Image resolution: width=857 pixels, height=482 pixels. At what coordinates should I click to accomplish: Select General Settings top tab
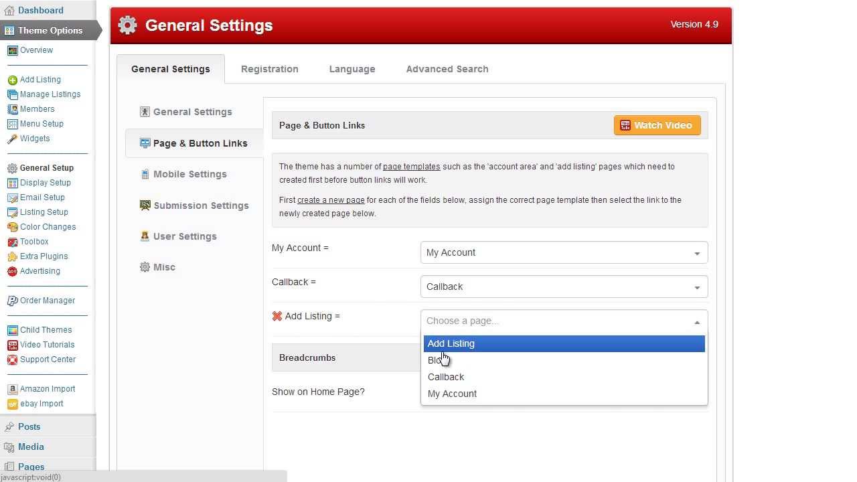[171, 69]
